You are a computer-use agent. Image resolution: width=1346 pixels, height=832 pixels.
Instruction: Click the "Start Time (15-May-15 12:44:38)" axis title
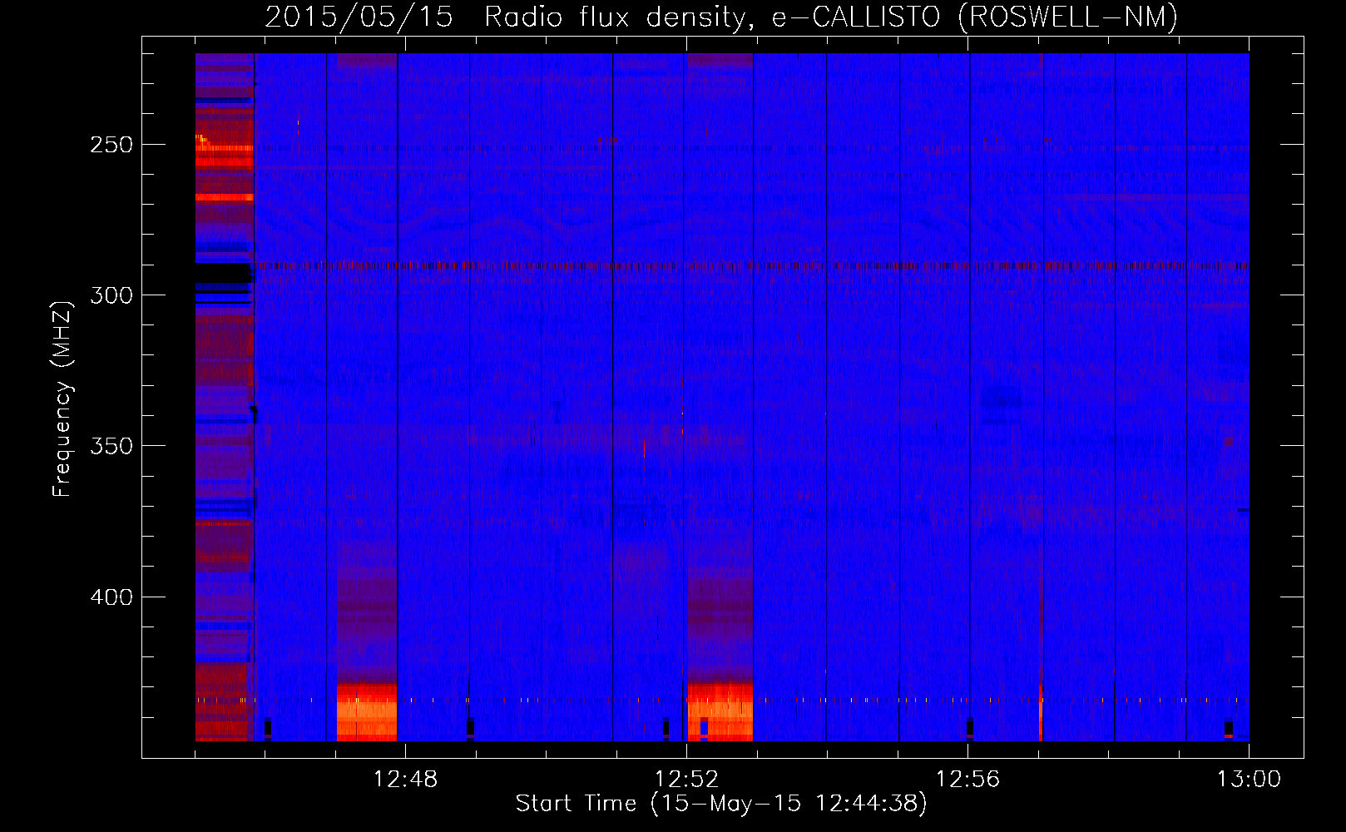721,804
